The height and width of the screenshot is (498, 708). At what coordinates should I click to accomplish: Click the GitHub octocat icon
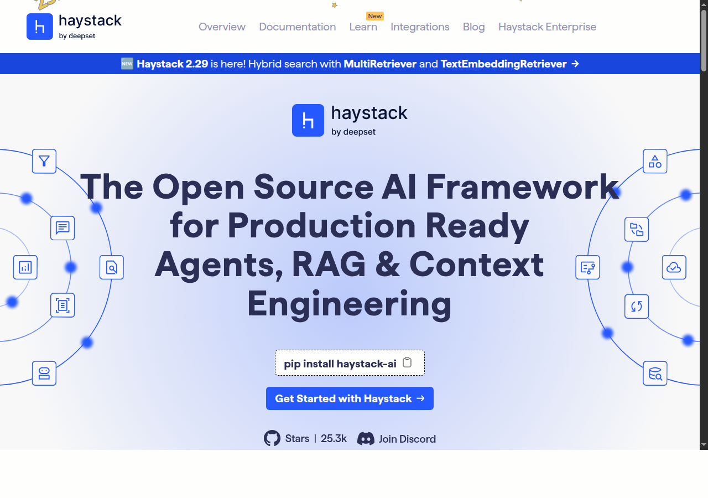click(272, 438)
